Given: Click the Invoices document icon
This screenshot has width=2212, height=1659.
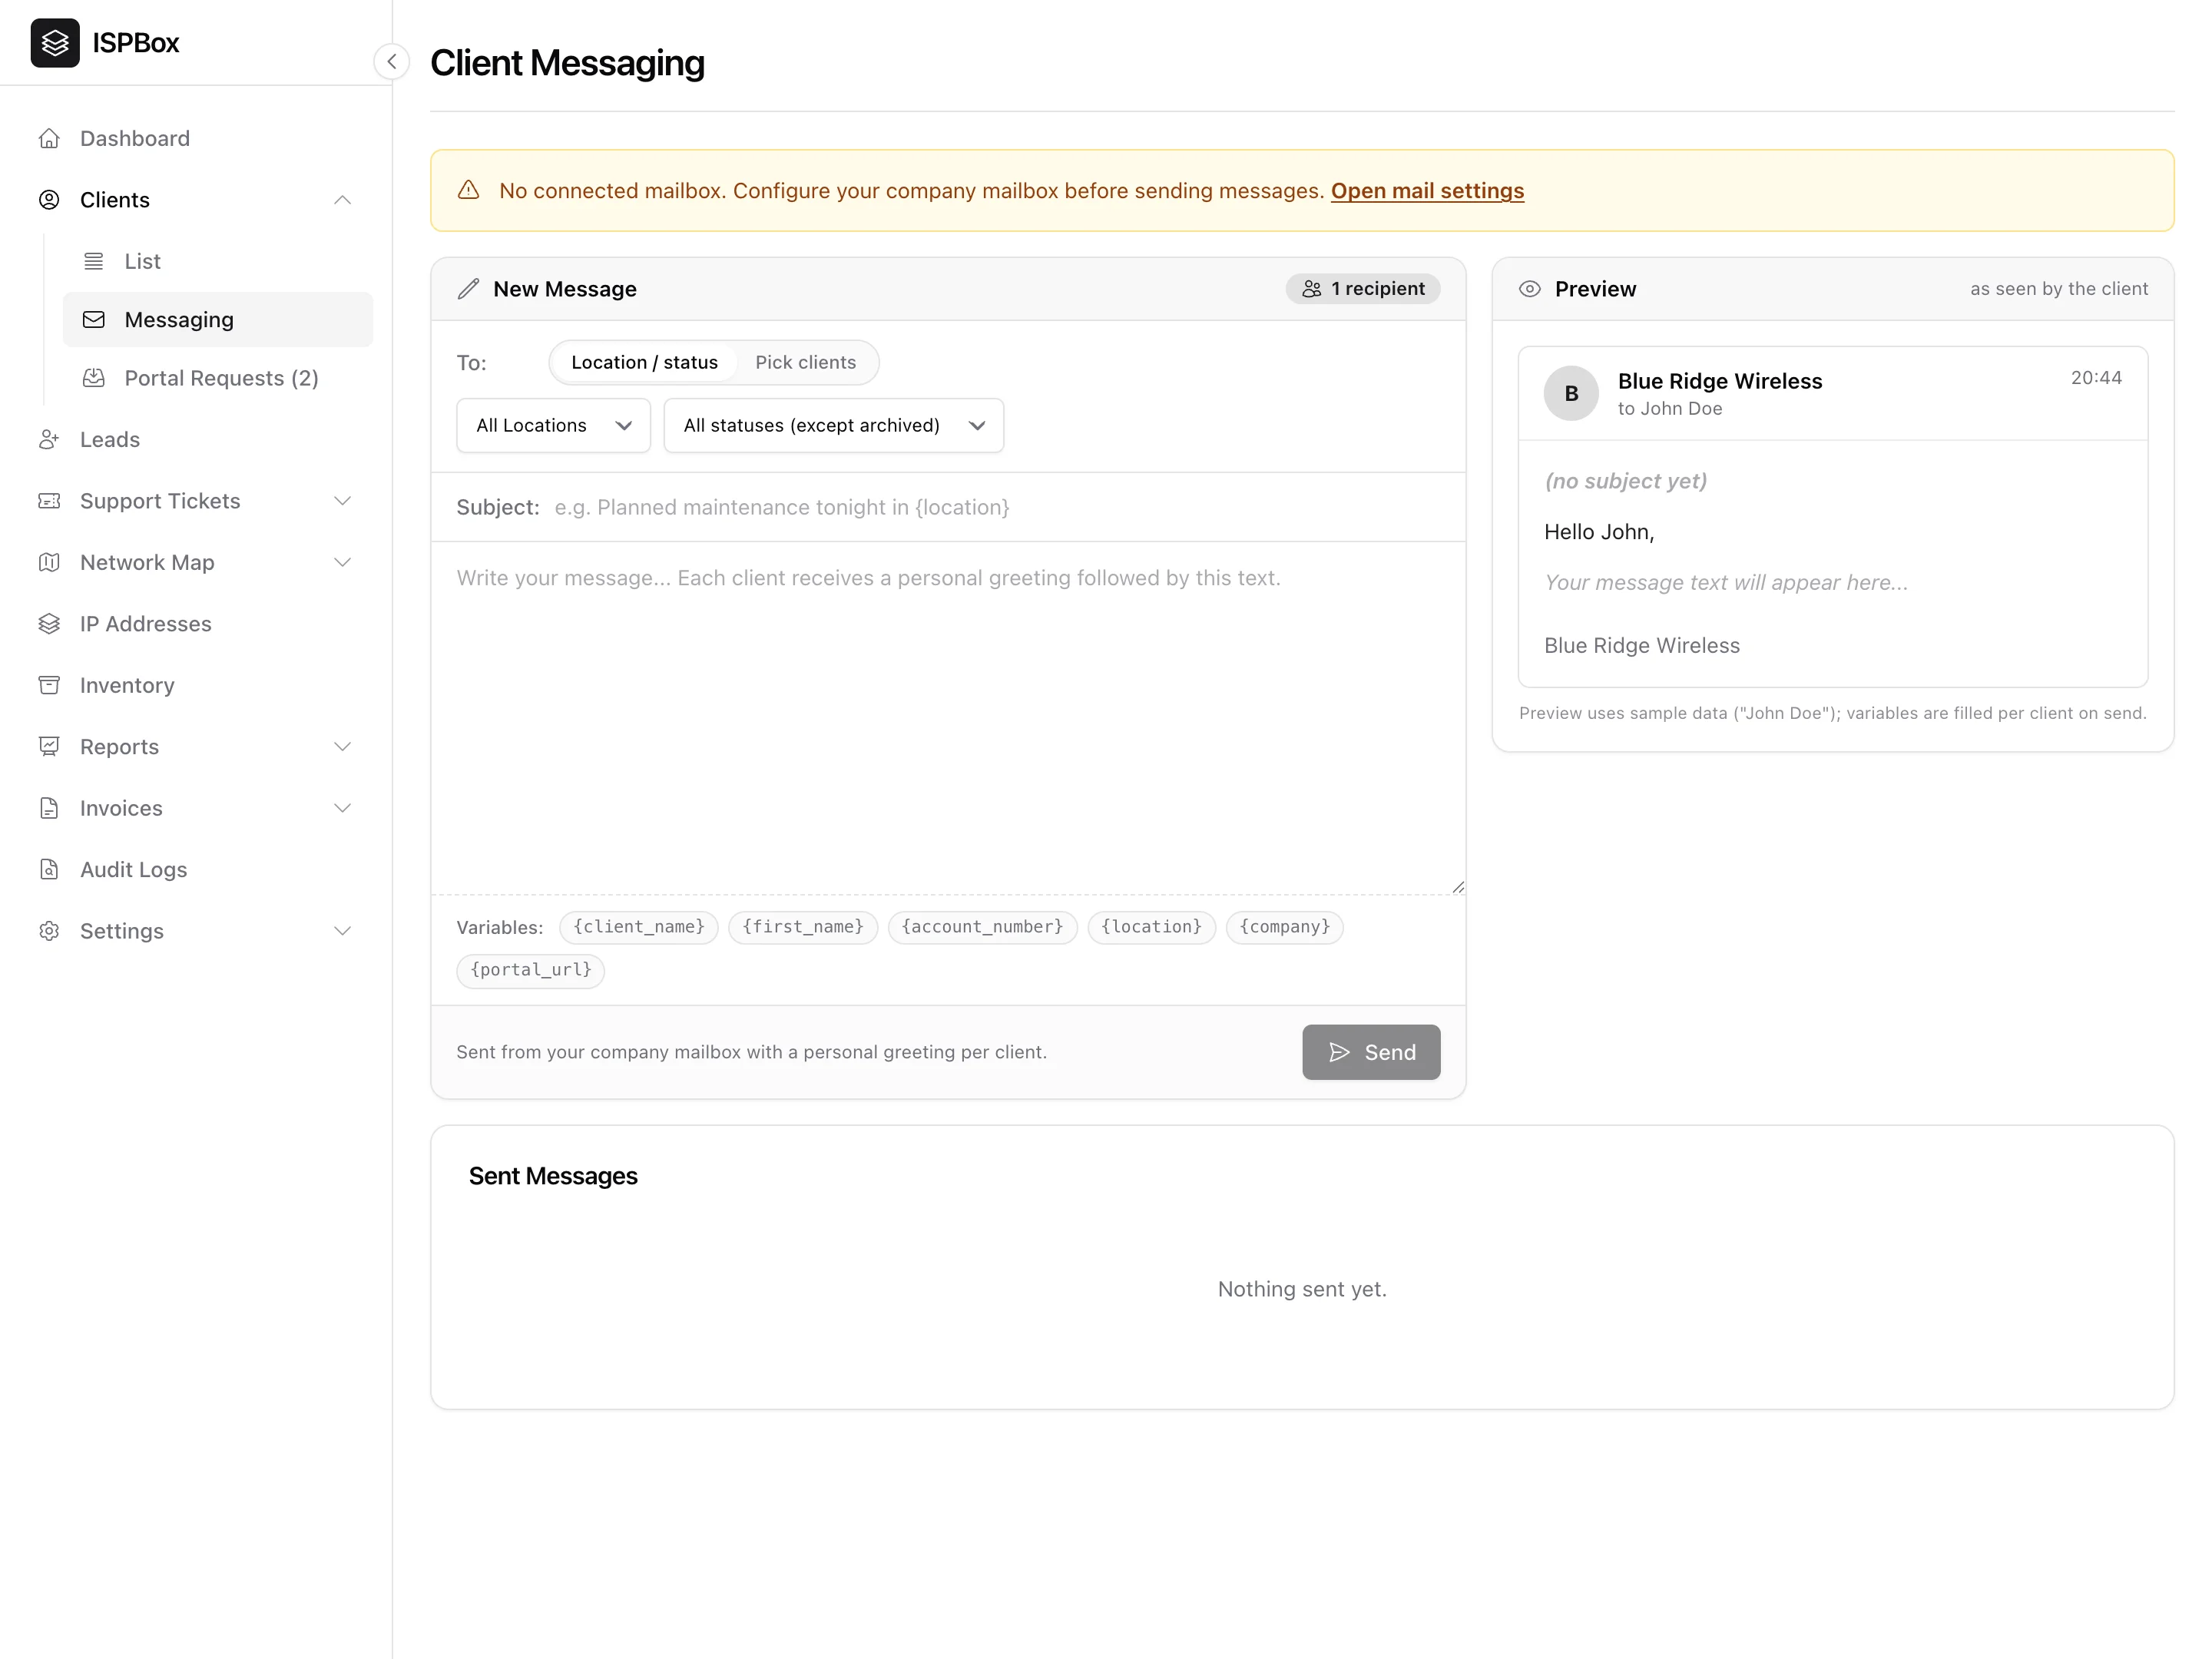Looking at the screenshot, I should tap(49, 808).
